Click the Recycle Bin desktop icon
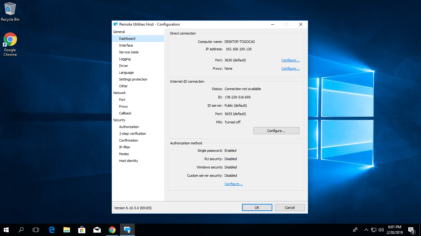This screenshot has width=421, height=236. click(10, 9)
